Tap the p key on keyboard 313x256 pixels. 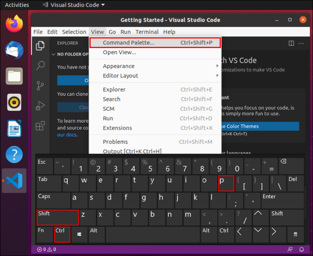click(x=226, y=183)
